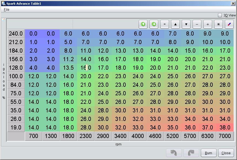Click the asterisk multiply button
Image resolution: width=237 pixels, height=160 pixels.
(x=218, y=24)
